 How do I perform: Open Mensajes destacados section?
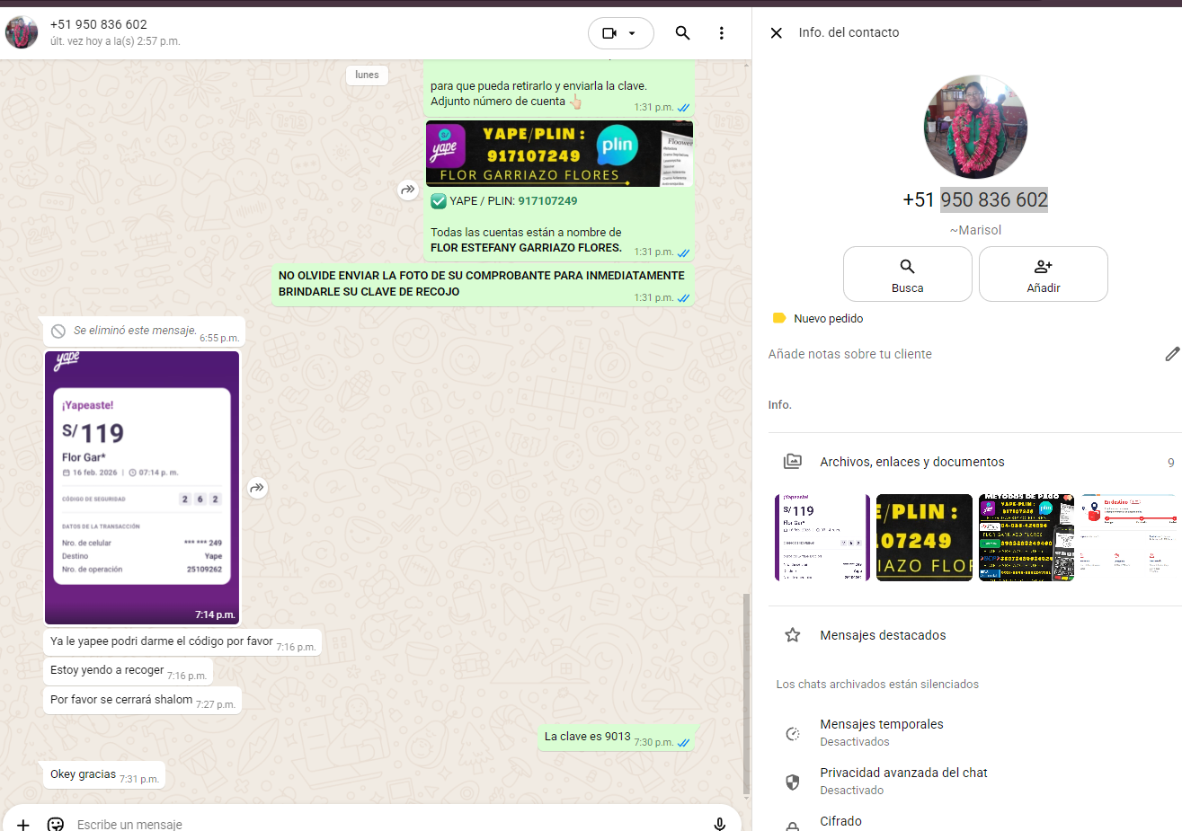882,635
